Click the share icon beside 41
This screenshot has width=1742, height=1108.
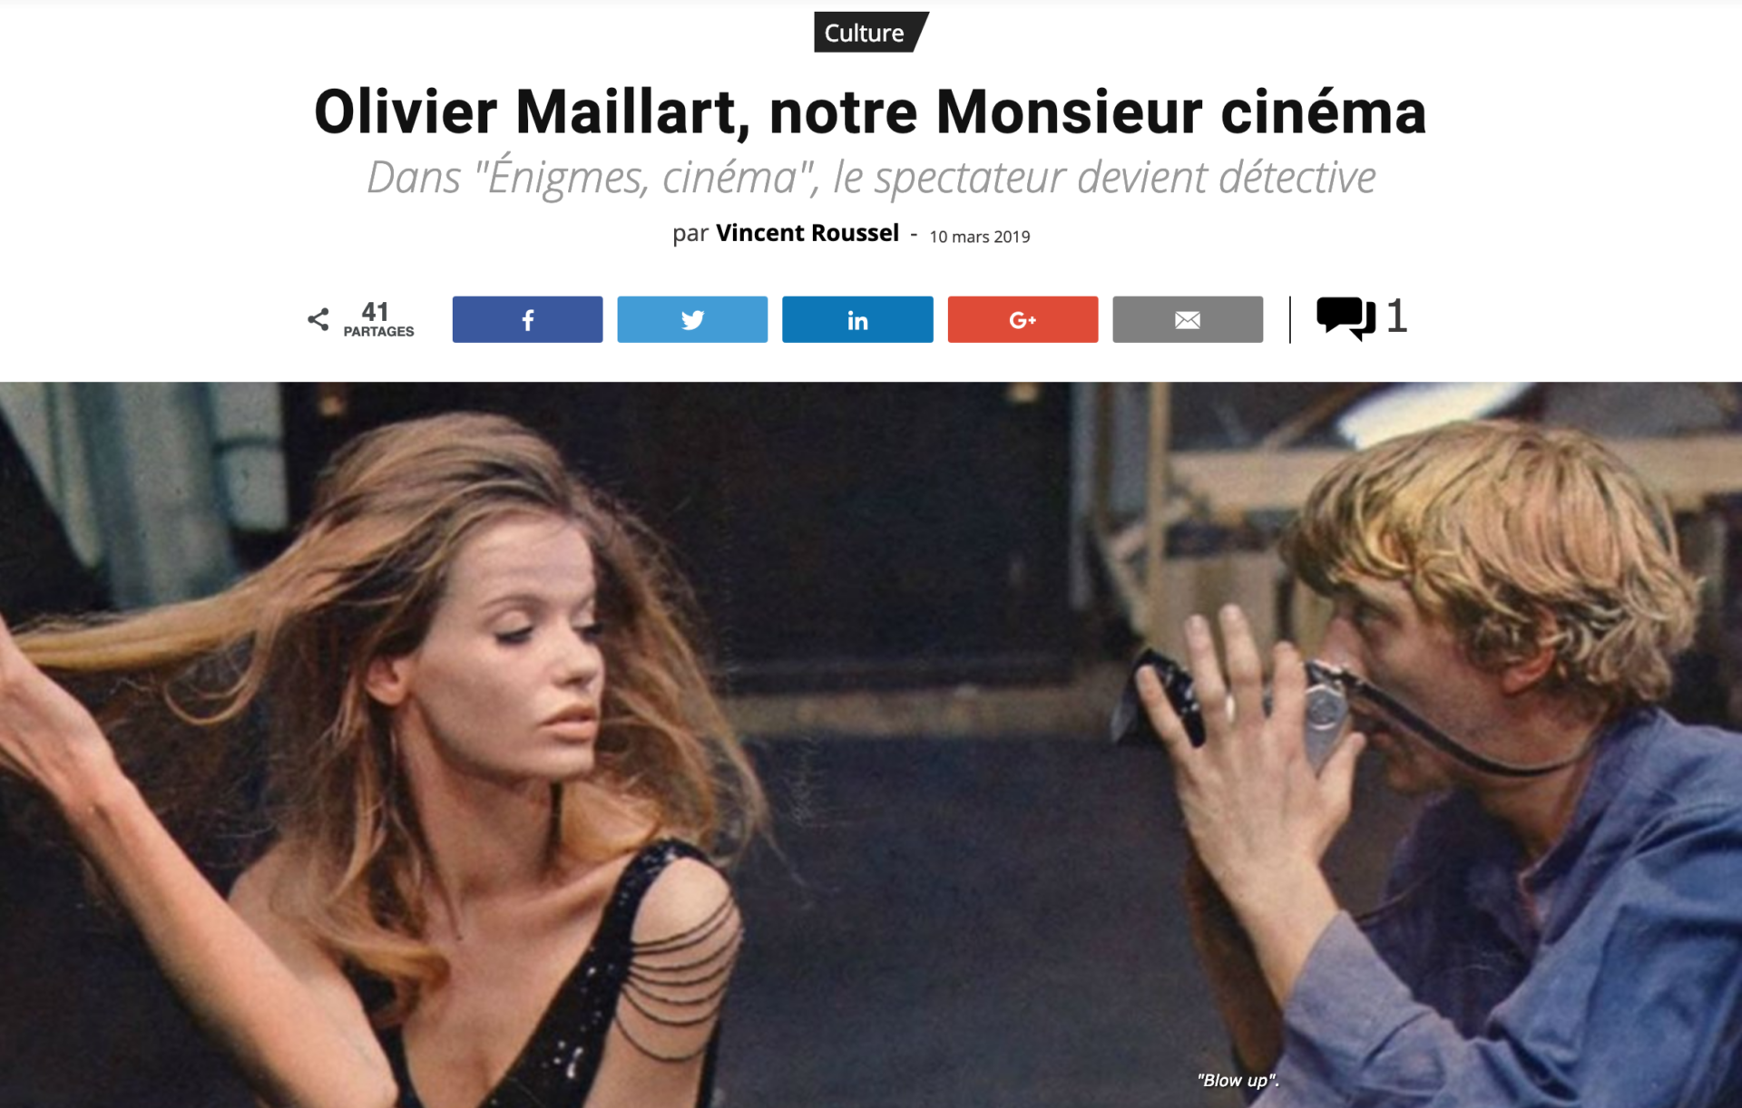[x=318, y=319]
